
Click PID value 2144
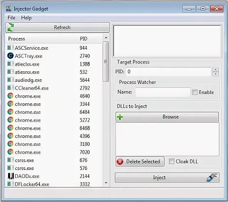tap(84, 176)
